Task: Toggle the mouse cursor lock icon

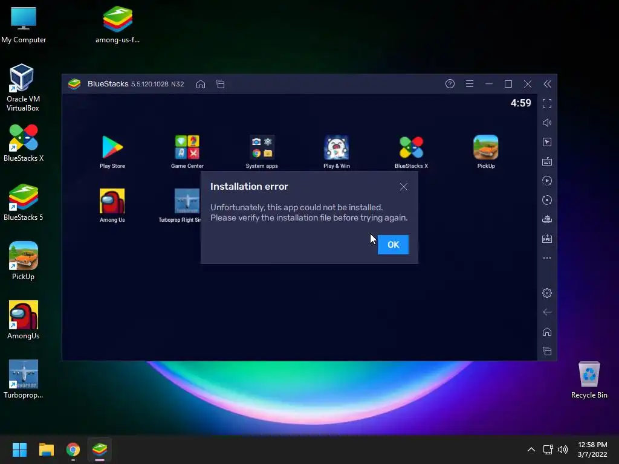Action: (x=546, y=142)
